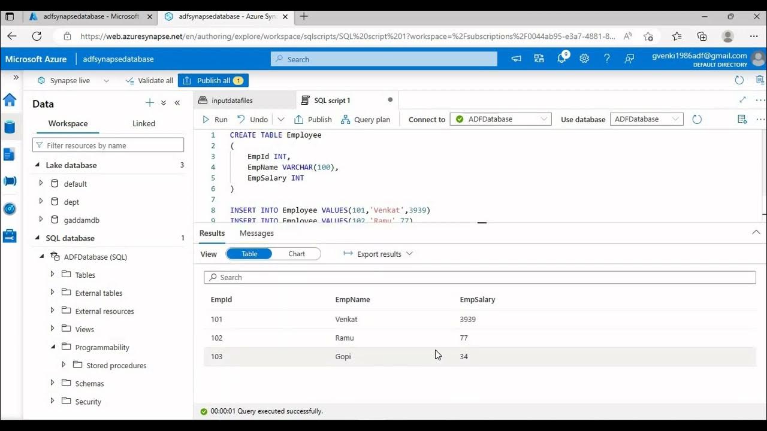Expand the Stored procedures folder
The height and width of the screenshot is (431, 767).
[x=64, y=365]
